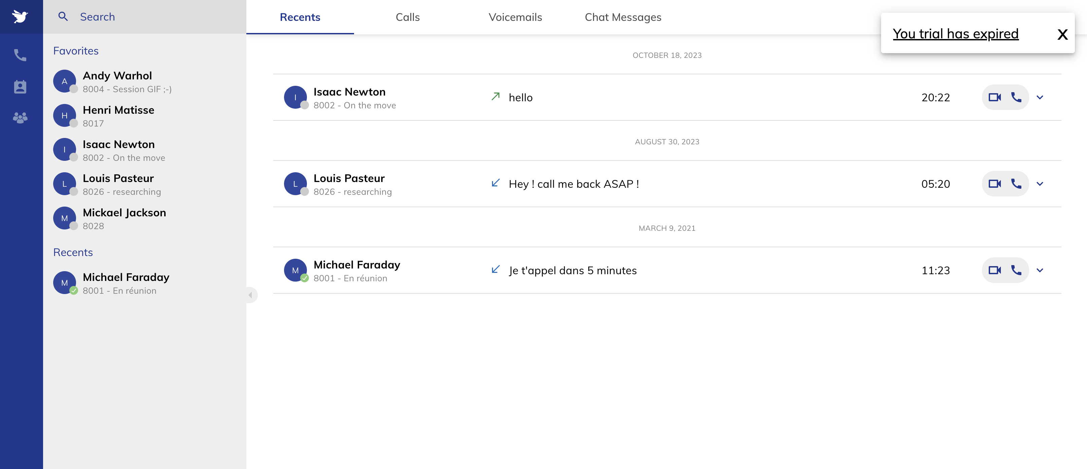This screenshot has width=1087, height=469.
Task: Start a video call with Isaac Newton
Action: 994,98
